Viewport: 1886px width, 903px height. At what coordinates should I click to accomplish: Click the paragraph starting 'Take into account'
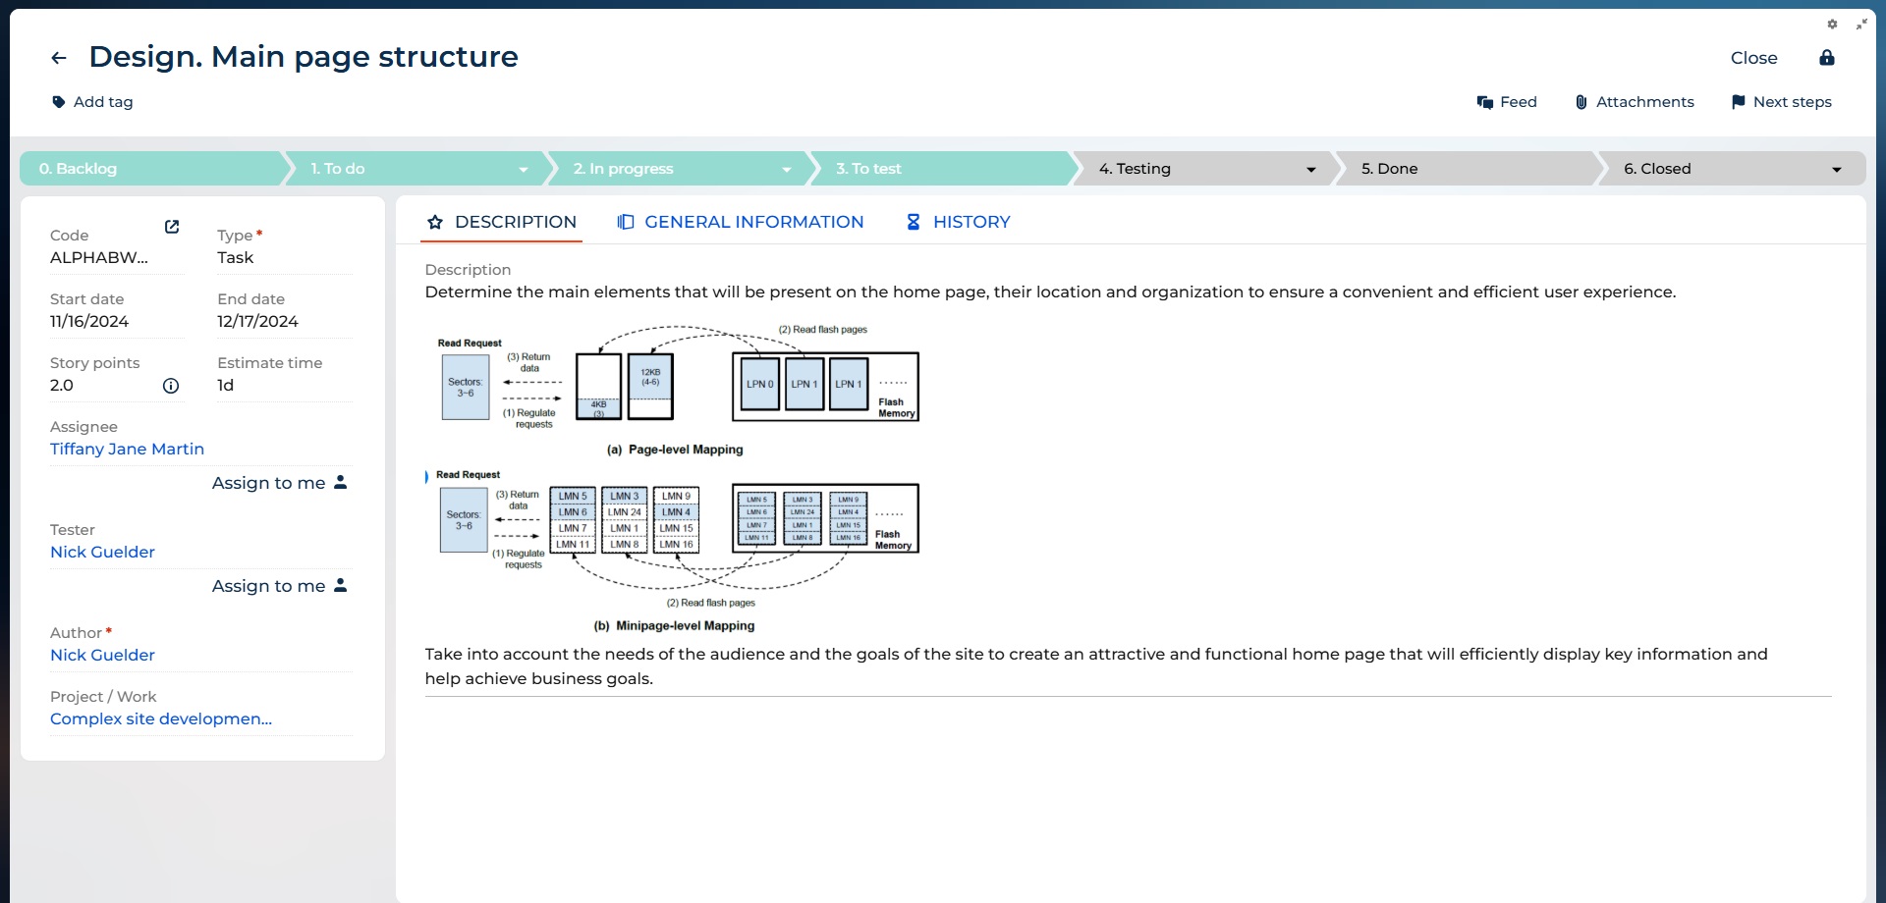(x=1096, y=666)
